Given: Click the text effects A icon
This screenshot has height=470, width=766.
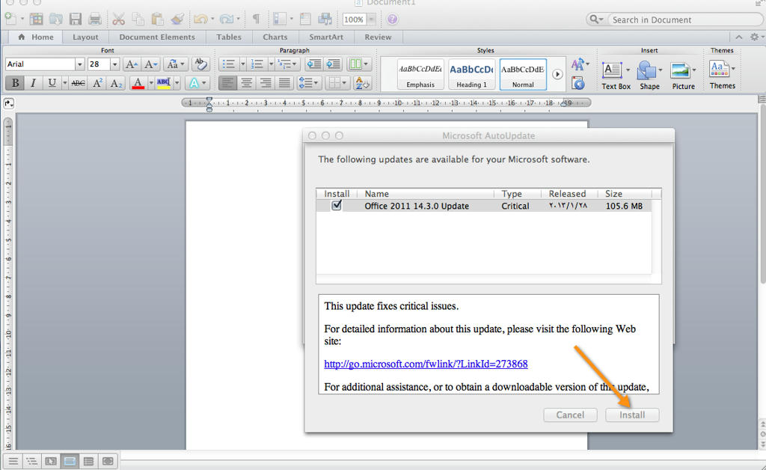Looking at the screenshot, I should tap(194, 83).
